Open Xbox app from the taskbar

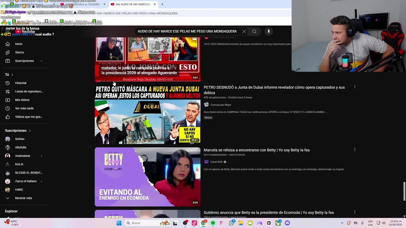(278, 223)
